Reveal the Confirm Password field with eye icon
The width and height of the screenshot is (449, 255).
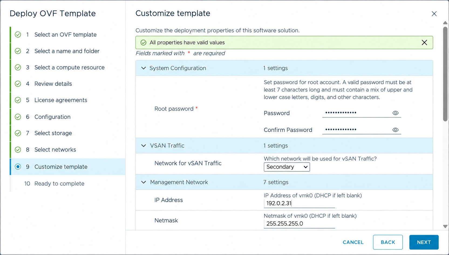tap(395, 130)
